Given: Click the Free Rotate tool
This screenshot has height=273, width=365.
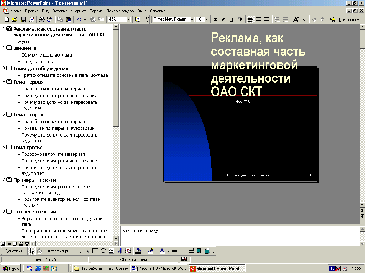Looking at the screenshot, I should tap(40, 251).
